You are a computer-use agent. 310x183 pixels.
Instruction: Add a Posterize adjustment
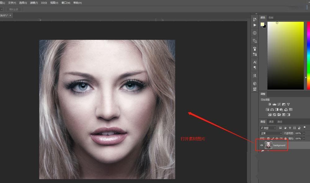click(274, 115)
